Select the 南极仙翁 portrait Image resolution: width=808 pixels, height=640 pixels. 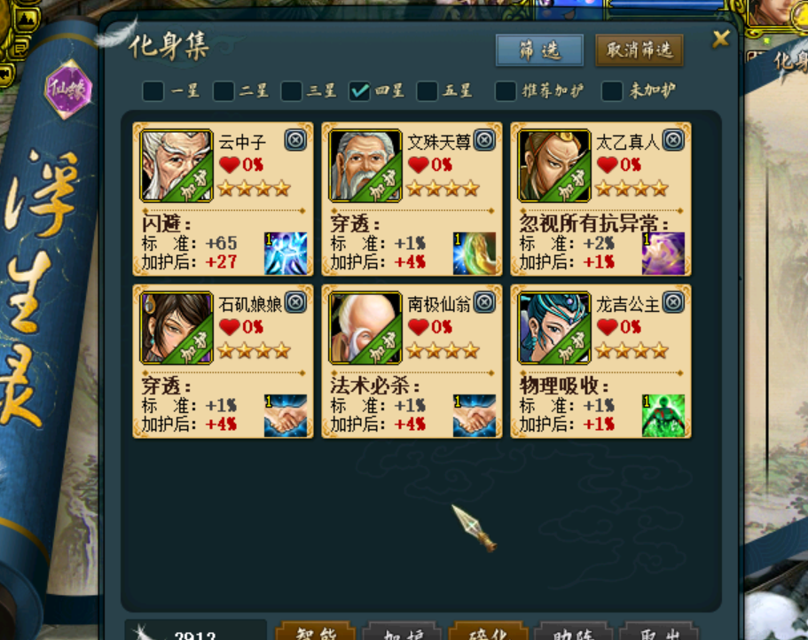pos(365,327)
